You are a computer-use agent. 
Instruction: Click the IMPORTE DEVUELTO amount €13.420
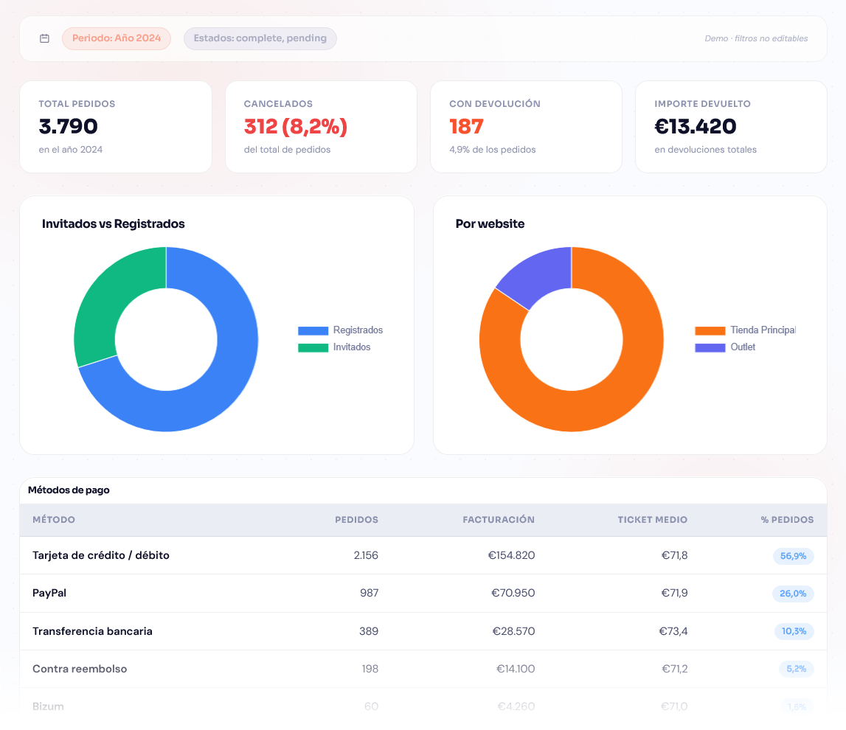[693, 126]
